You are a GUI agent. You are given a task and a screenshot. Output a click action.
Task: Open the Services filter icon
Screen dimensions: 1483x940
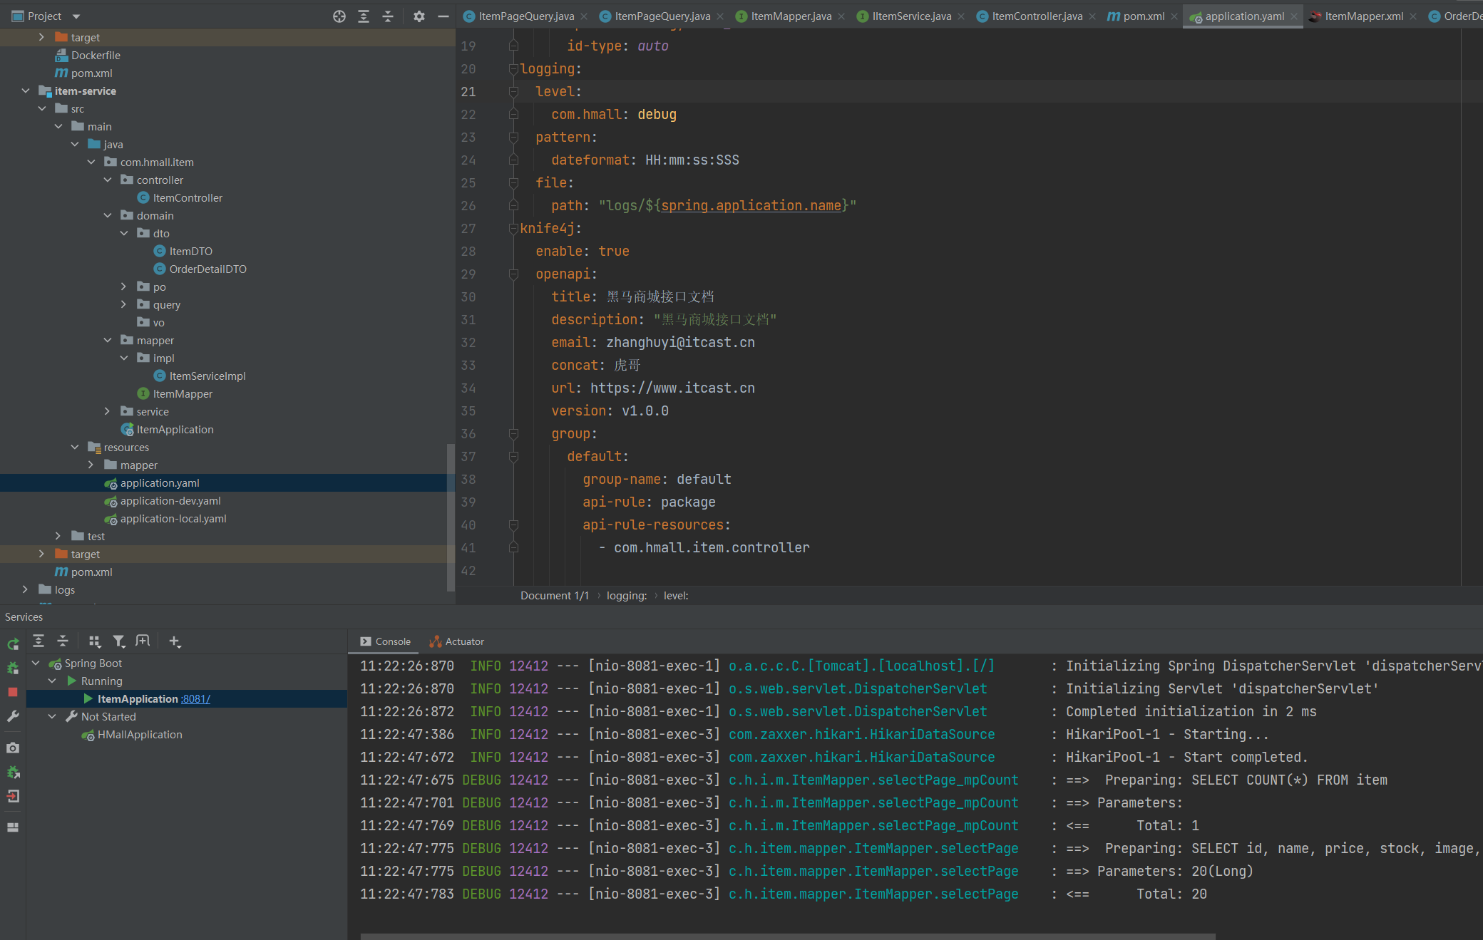tap(119, 641)
